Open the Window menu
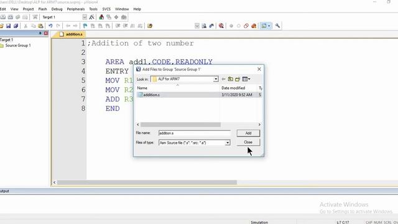Image resolution: width=398 pixels, height=224 pixels. coord(122,9)
